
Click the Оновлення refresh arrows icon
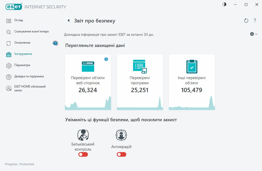point(9,43)
